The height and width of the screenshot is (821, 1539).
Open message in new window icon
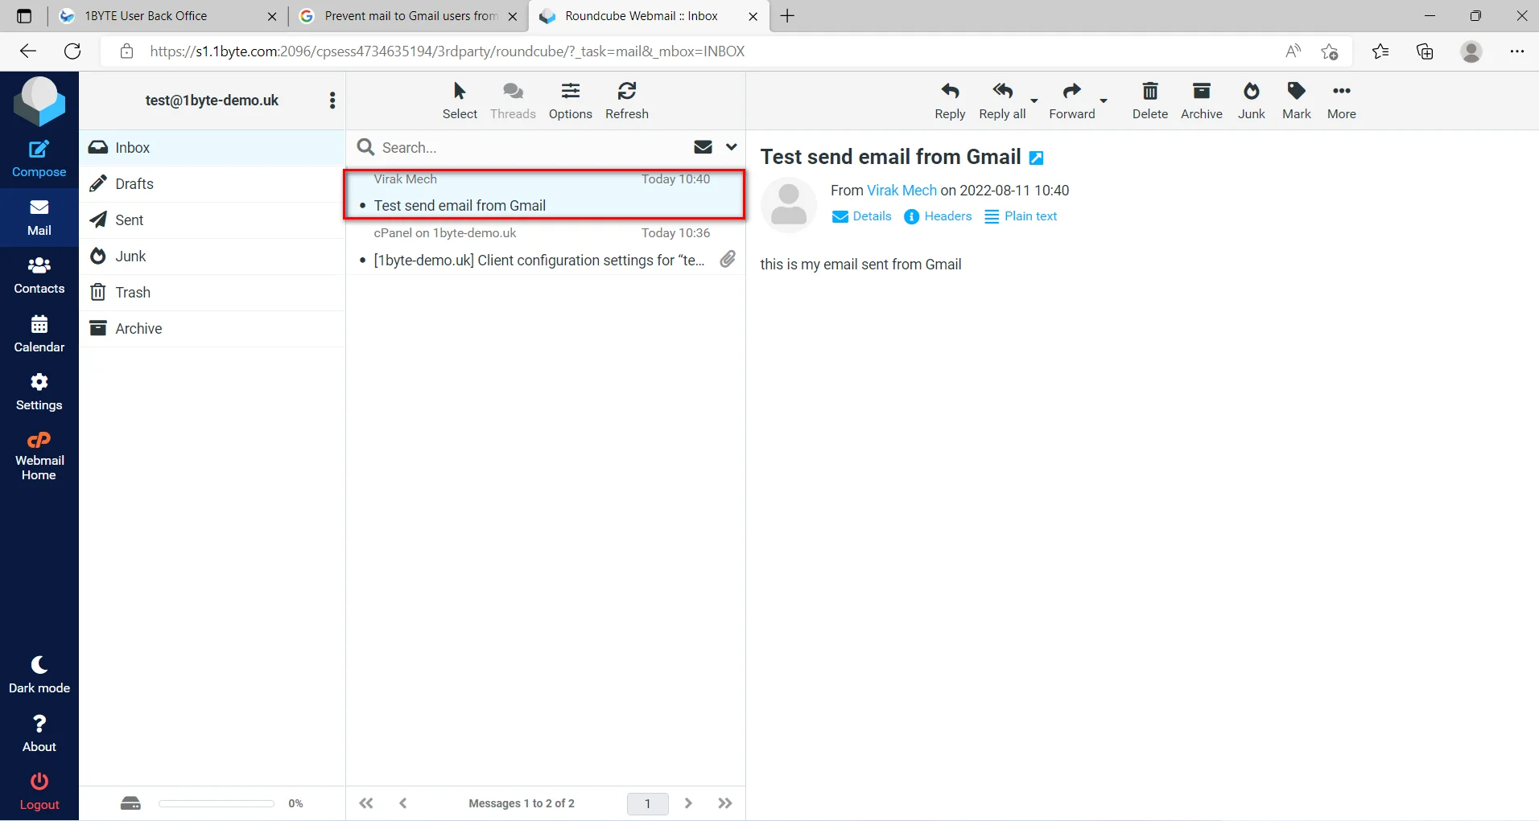point(1037,158)
